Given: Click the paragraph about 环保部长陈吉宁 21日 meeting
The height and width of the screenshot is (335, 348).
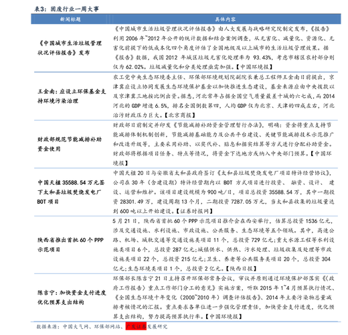Looking at the screenshot, I should click(x=224, y=297).
